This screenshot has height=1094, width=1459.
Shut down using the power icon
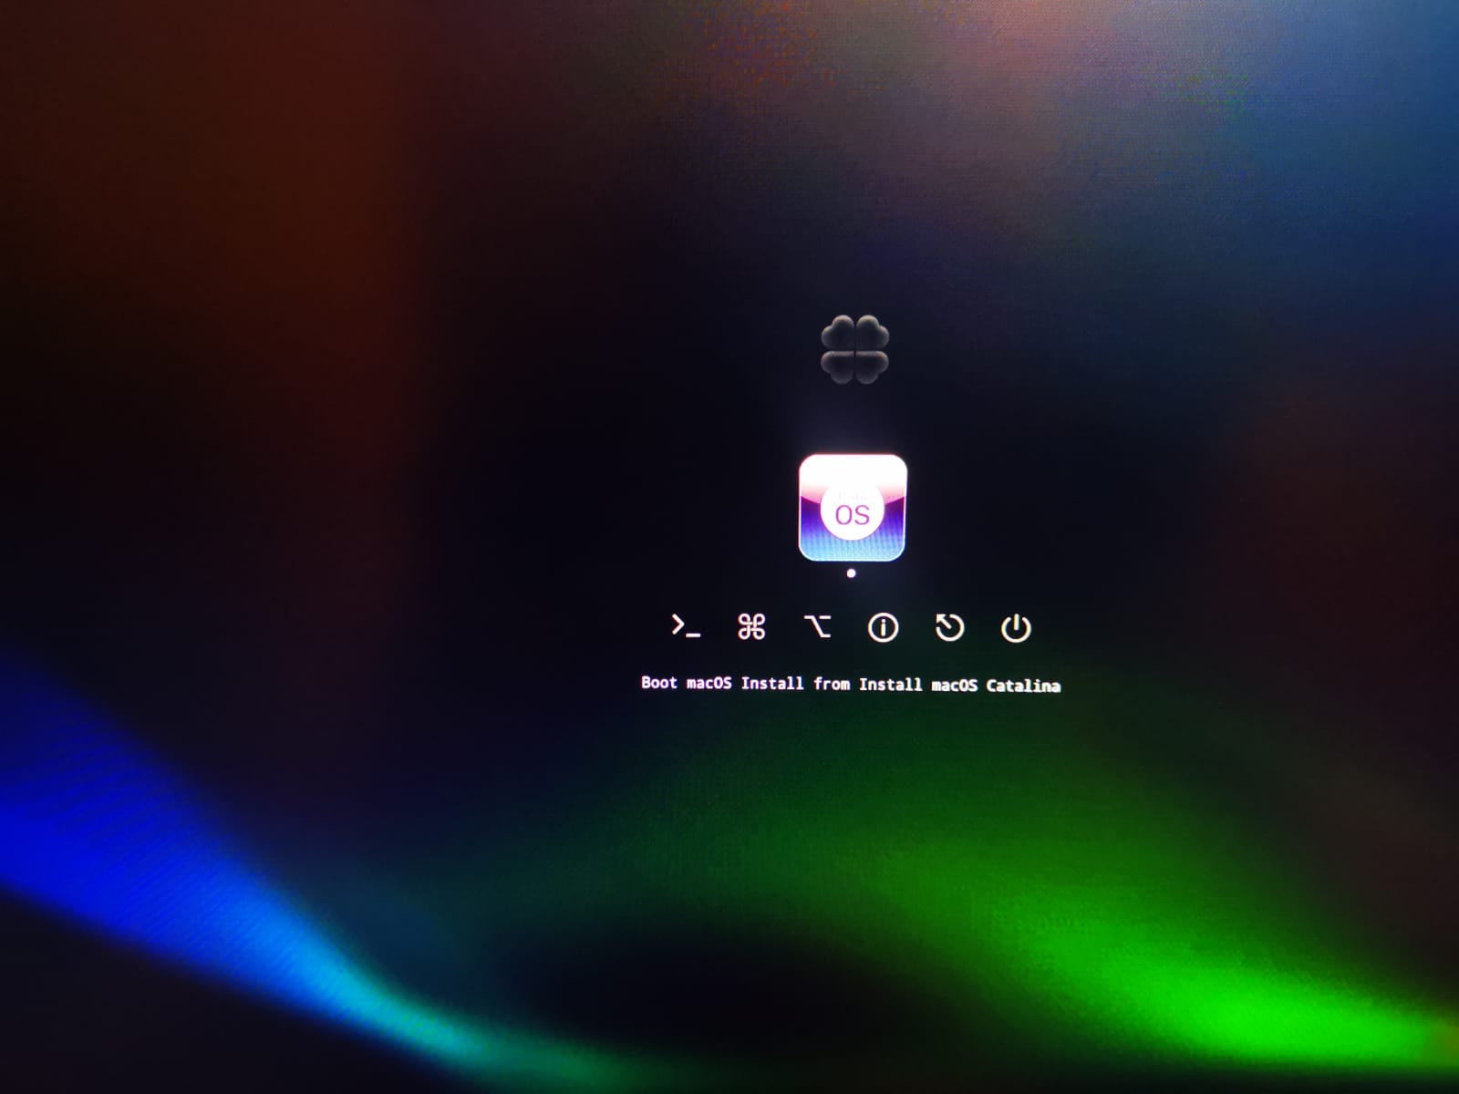pyautogui.click(x=1016, y=628)
